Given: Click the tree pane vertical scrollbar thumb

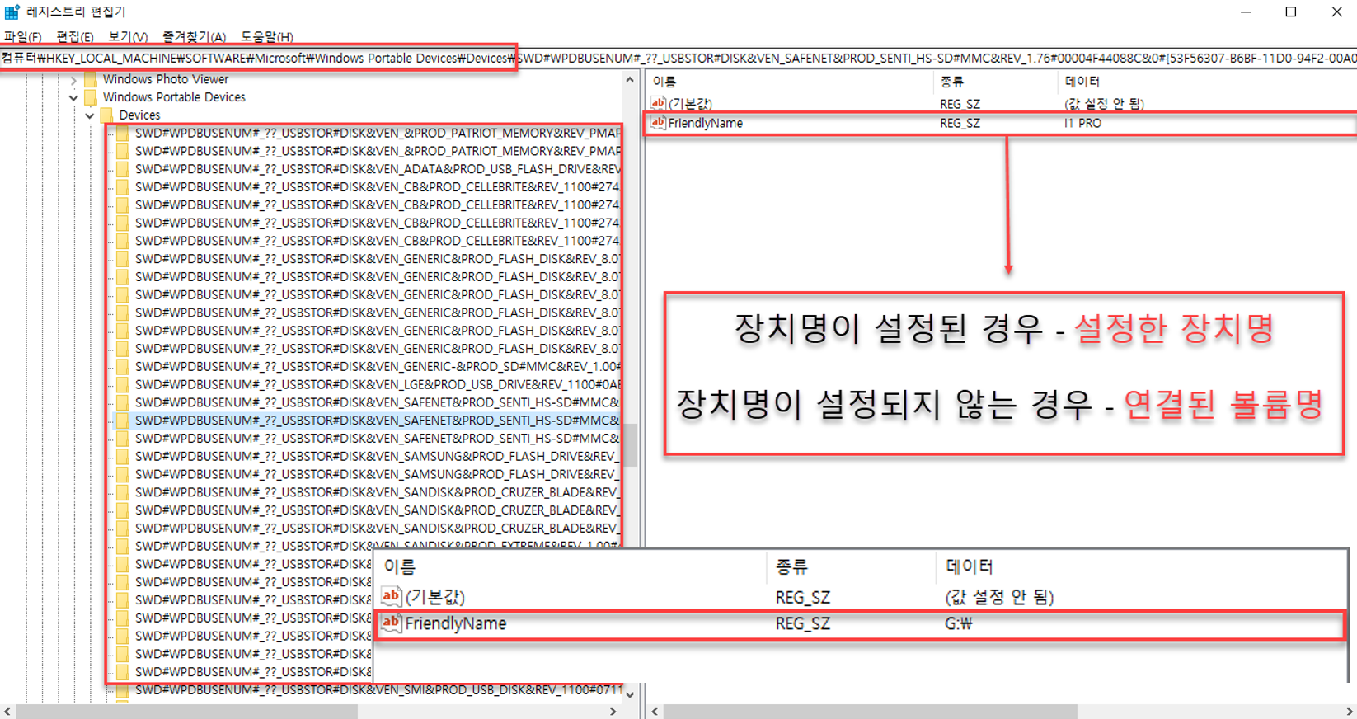Looking at the screenshot, I should coord(630,445).
